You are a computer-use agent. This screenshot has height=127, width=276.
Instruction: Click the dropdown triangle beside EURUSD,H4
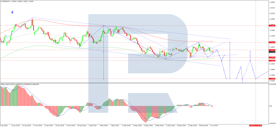coord(1,1)
